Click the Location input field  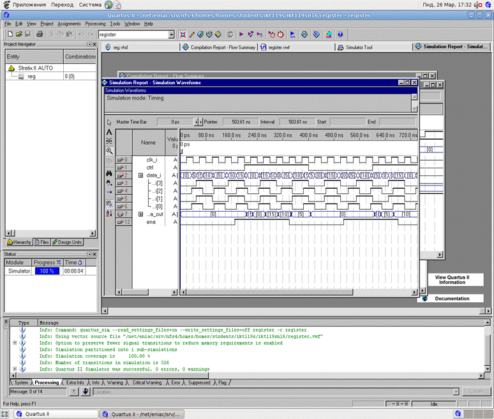[x=273, y=392]
